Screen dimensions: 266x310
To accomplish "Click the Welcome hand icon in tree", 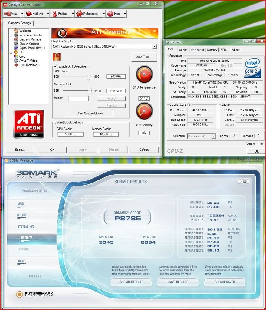I will (x=16, y=31).
